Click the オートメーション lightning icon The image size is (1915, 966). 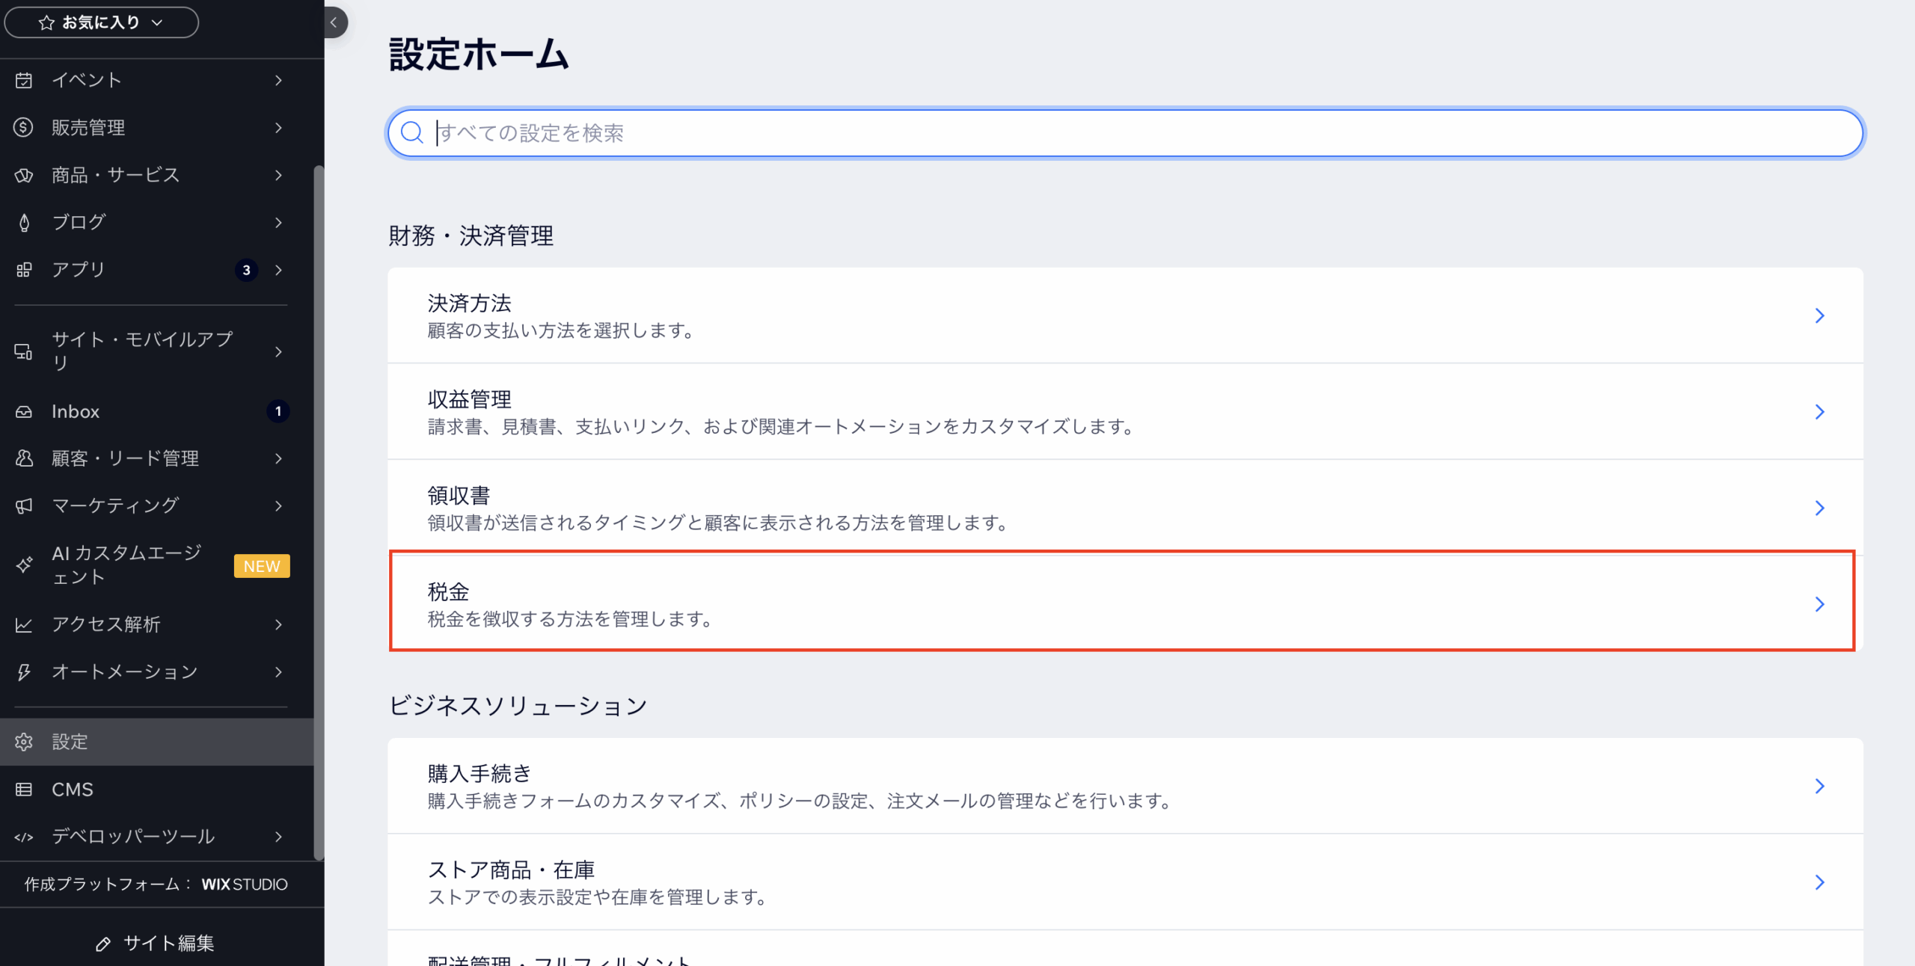point(23,671)
